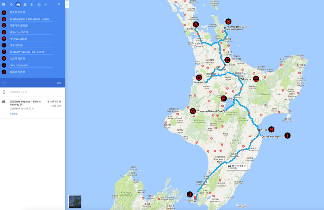Viewport: 324px width, 210px height.
Task: Click the add destination plus icon
Action: (x=4, y=83)
